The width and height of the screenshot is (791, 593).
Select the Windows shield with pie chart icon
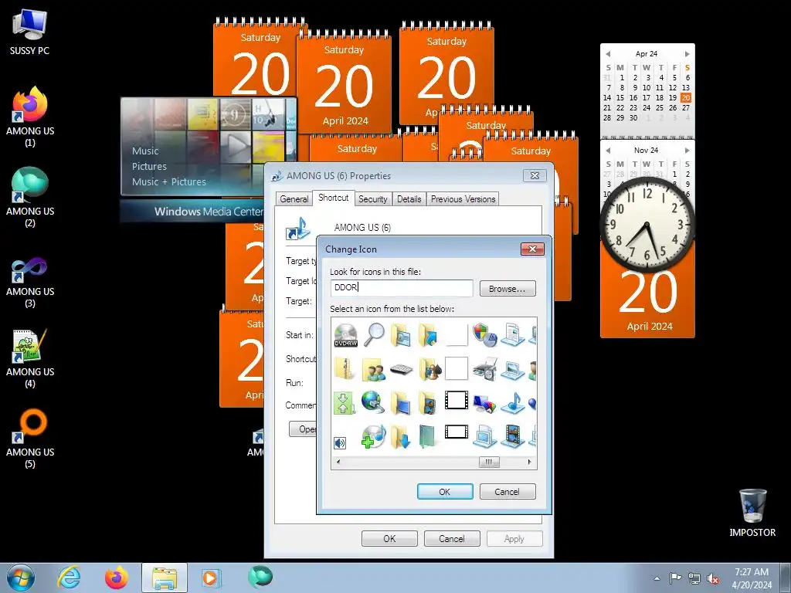484,335
